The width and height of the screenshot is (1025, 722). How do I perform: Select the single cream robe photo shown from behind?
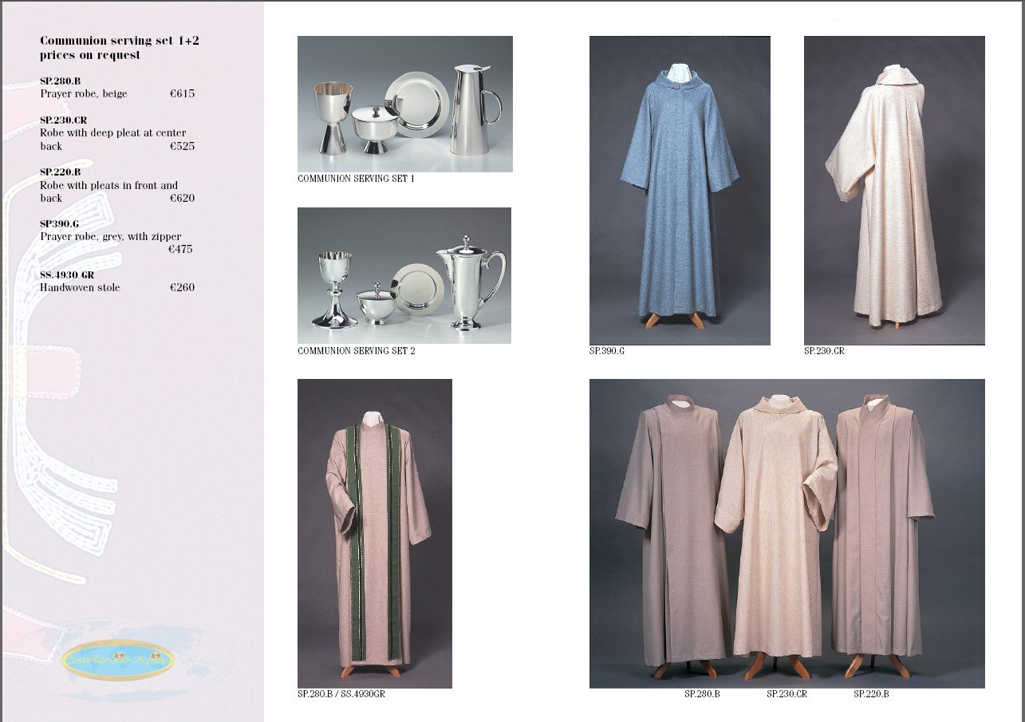coord(894,190)
